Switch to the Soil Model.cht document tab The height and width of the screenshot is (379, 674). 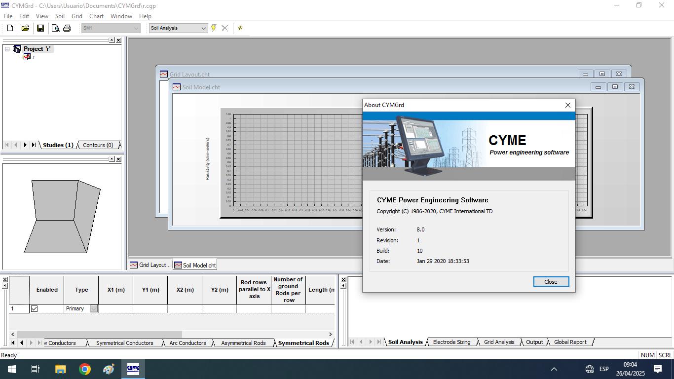pos(194,265)
